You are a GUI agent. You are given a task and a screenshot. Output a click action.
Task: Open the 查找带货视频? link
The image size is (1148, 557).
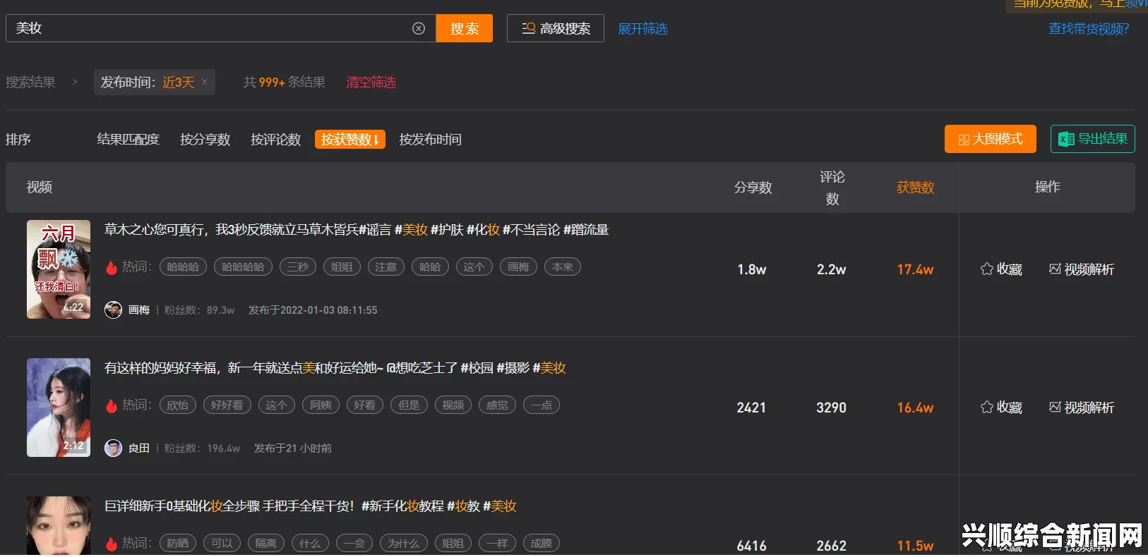1089,29
